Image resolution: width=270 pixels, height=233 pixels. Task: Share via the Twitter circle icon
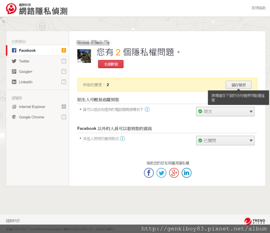pos(161,173)
